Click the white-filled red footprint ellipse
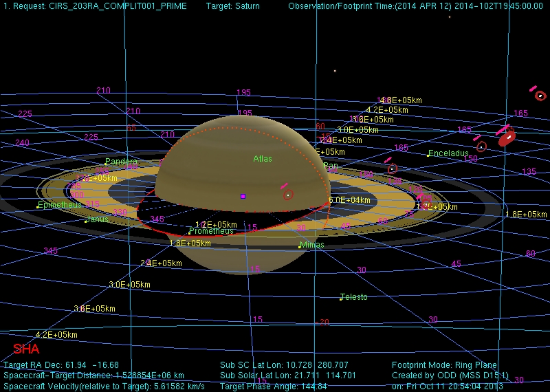The image size is (550, 392). click(507, 138)
